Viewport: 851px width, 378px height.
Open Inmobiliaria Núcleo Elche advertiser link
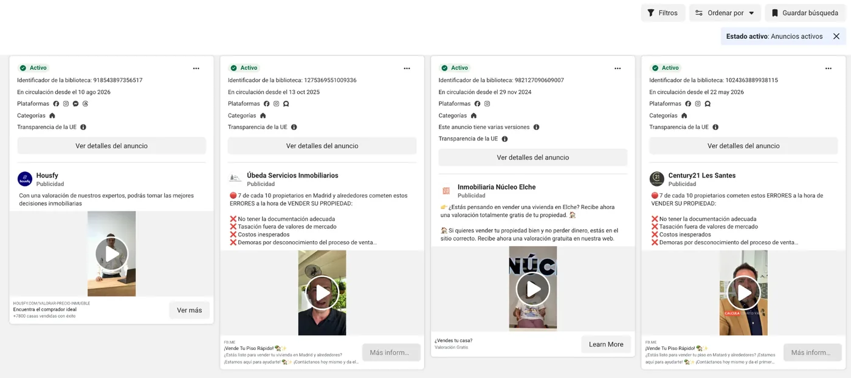coord(497,187)
